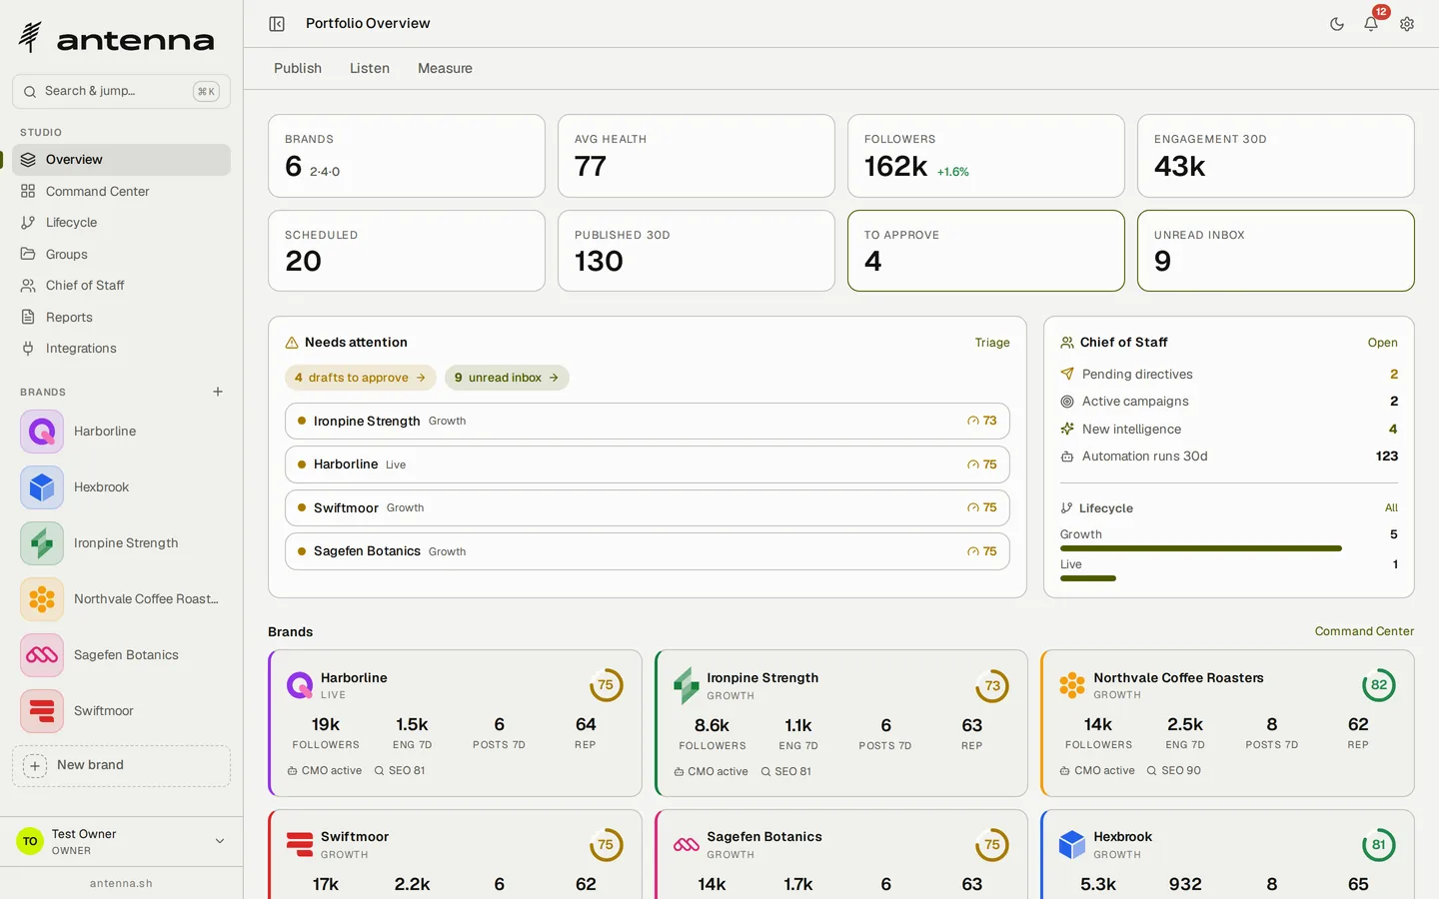Select Northvale Coffee Roasters icon in sidebar
This screenshot has width=1439, height=899.
(42, 599)
